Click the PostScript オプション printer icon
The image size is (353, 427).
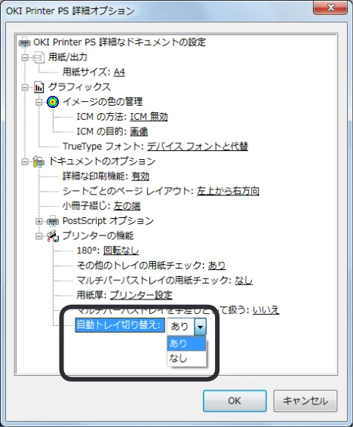(53, 221)
